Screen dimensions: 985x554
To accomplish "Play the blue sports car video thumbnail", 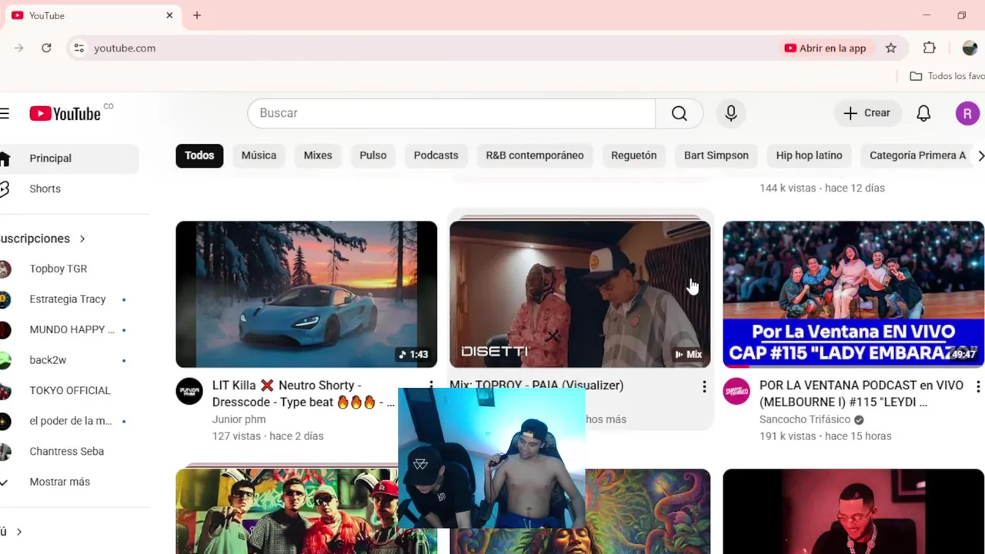I will [x=306, y=294].
